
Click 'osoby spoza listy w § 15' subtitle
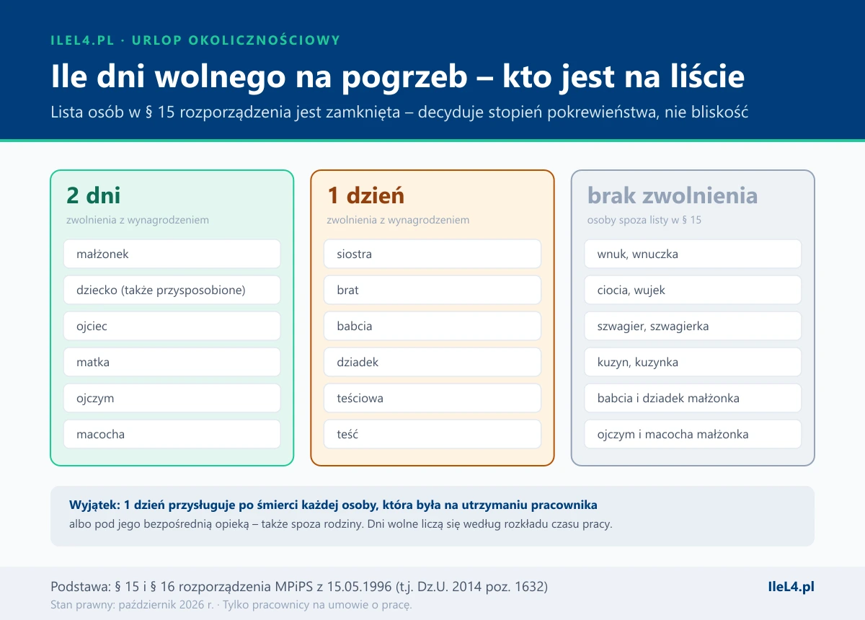[x=644, y=220]
